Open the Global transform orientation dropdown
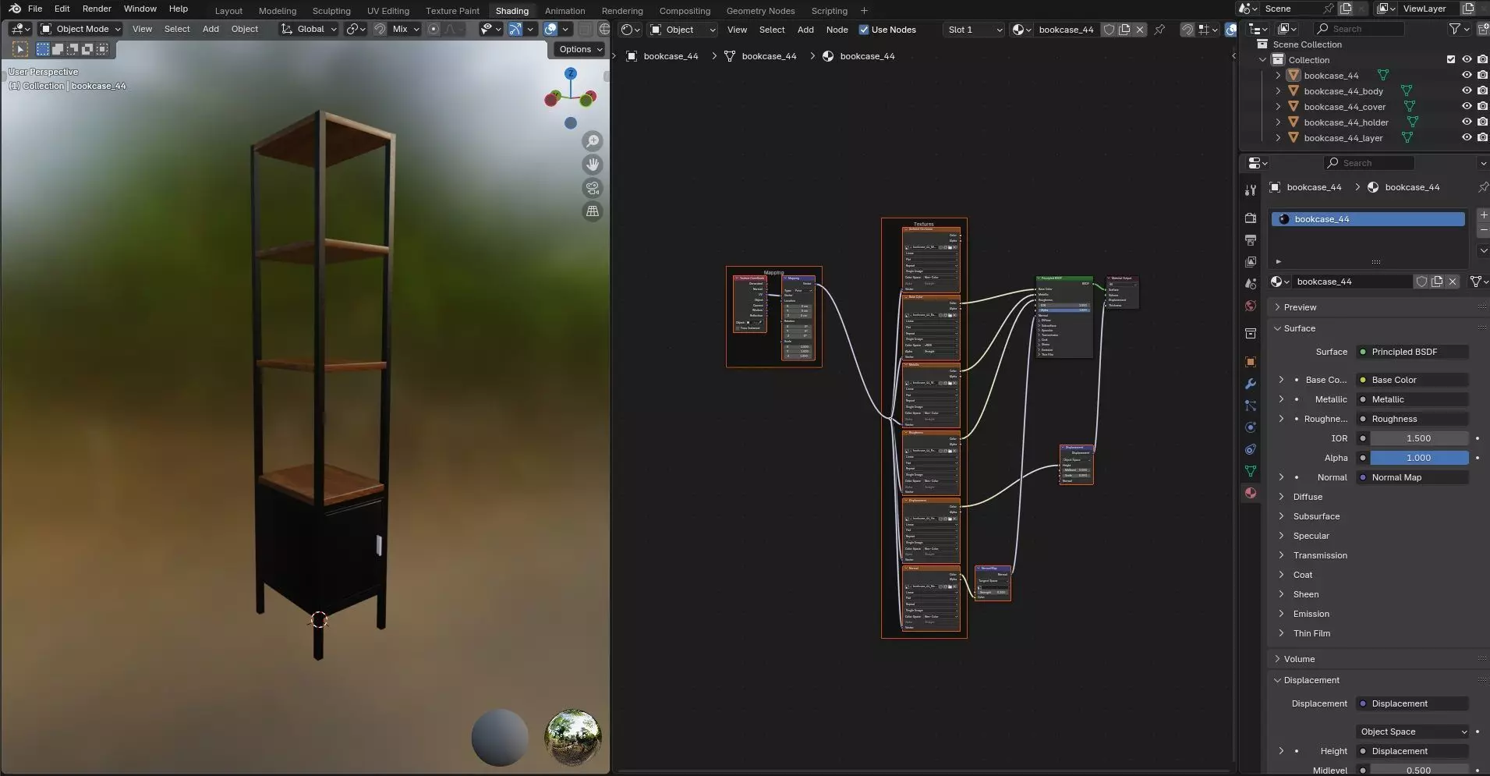 309,29
